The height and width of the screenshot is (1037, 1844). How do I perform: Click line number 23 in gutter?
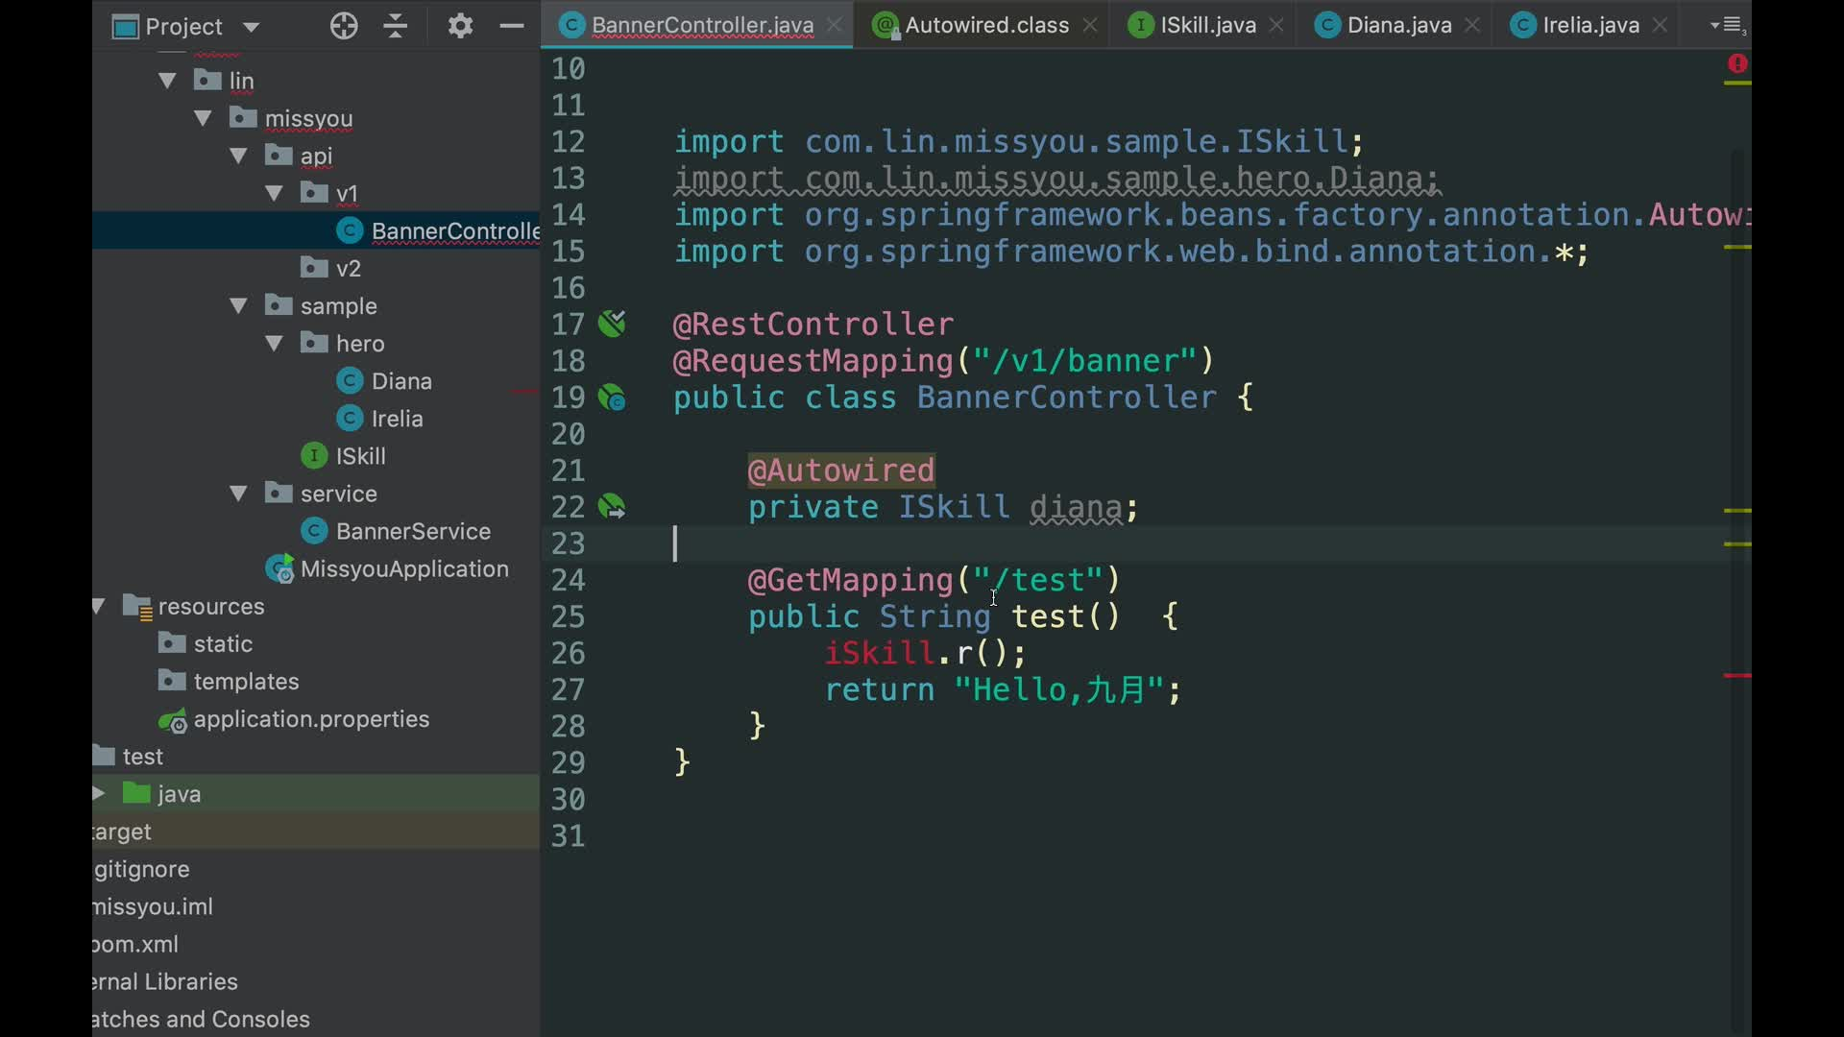coord(568,543)
